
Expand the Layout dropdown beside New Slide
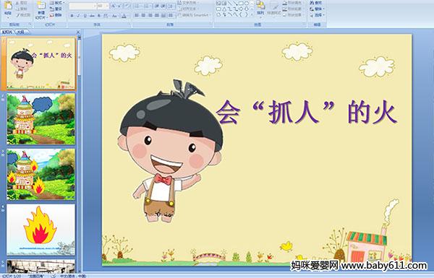coord(56,3)
